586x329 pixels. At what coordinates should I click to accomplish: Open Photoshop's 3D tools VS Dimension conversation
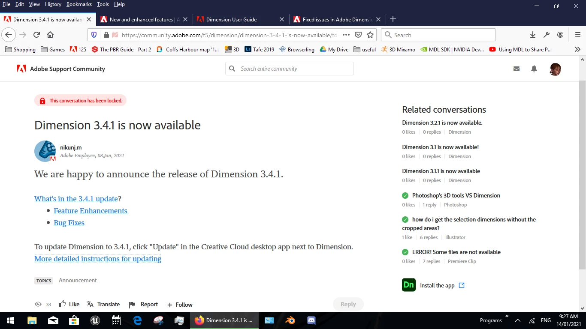point(456,195)
